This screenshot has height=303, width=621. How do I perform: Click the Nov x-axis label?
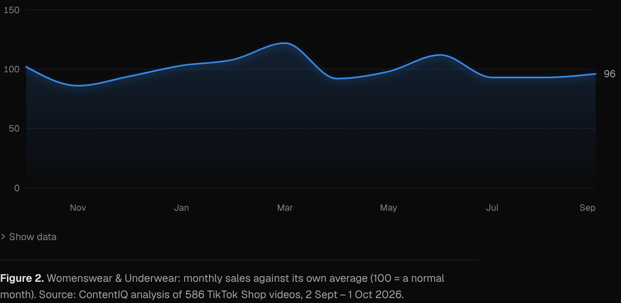coord(78,207)
